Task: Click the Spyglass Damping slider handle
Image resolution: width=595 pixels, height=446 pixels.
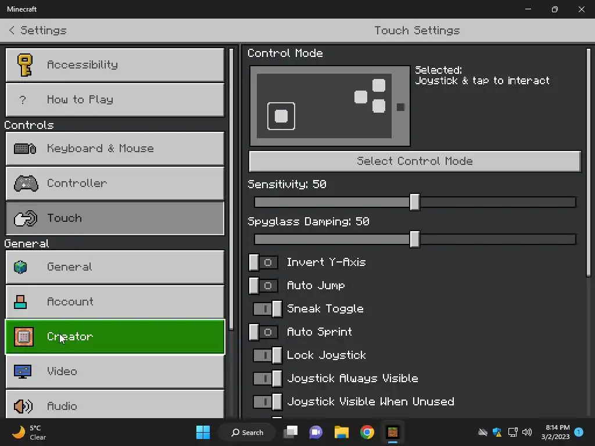Action: [x=415, y=239]
